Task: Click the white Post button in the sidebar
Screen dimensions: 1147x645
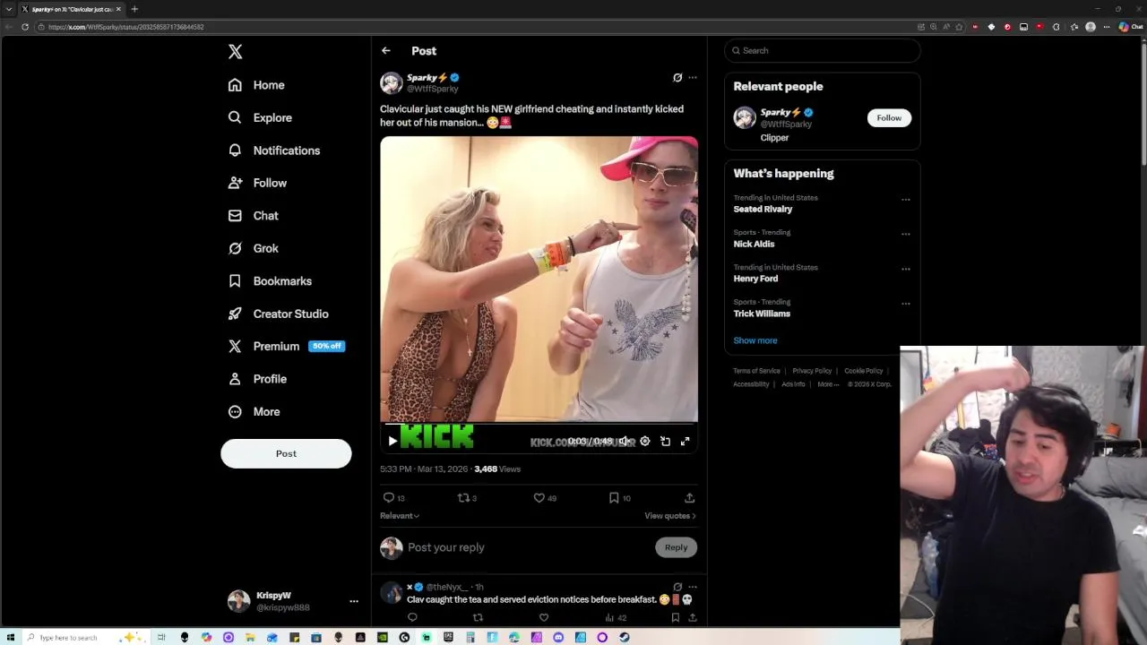Action: (x=286, y=453)
